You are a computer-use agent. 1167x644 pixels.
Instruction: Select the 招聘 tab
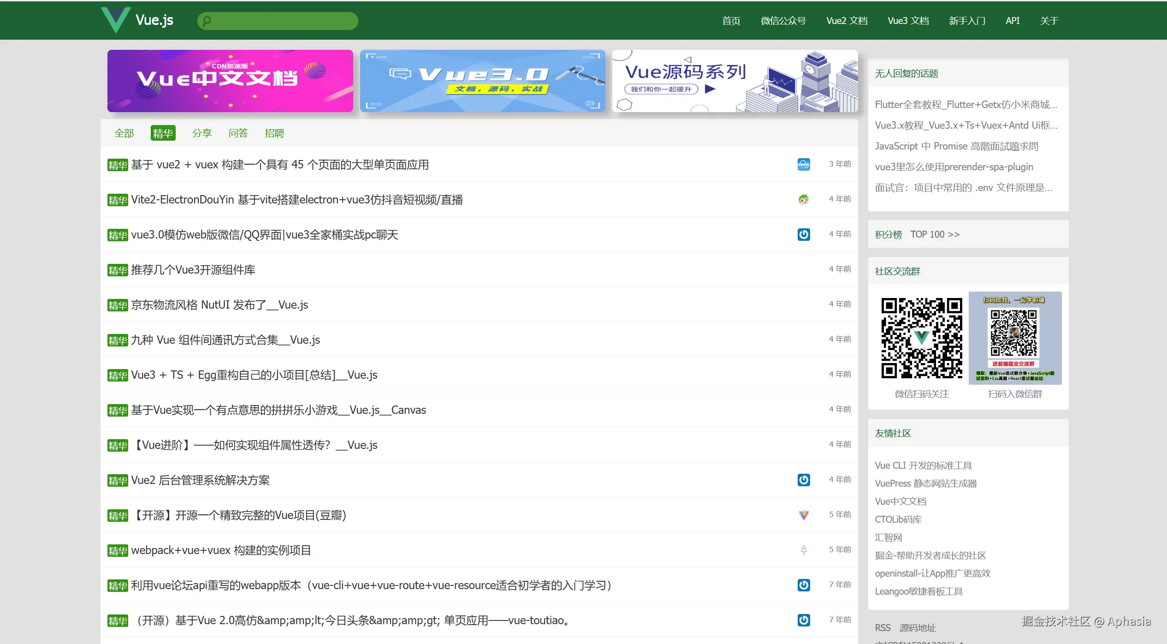pos(274,133)
